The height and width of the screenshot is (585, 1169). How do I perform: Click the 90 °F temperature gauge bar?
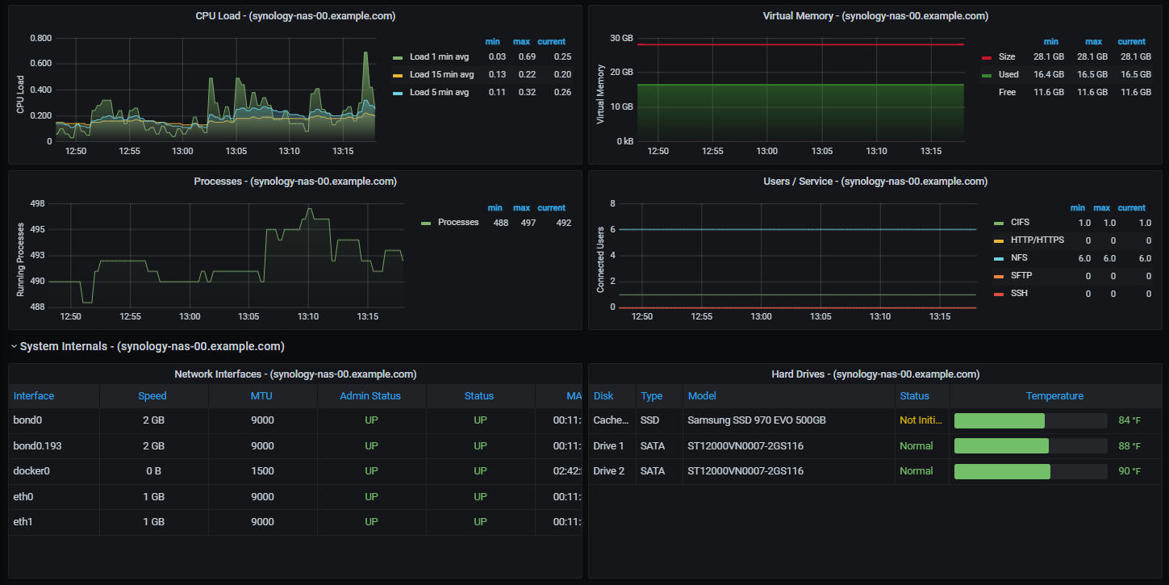click(x=1030, y=471)
